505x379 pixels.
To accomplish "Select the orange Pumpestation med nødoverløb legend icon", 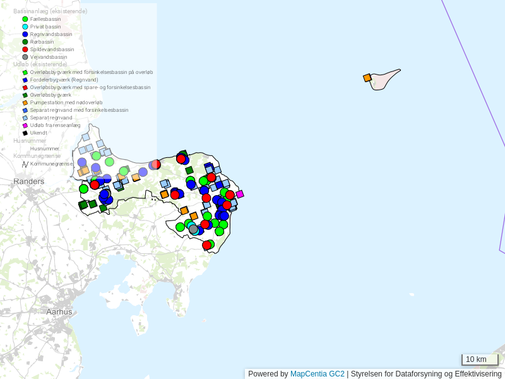I will click(25, 103).
